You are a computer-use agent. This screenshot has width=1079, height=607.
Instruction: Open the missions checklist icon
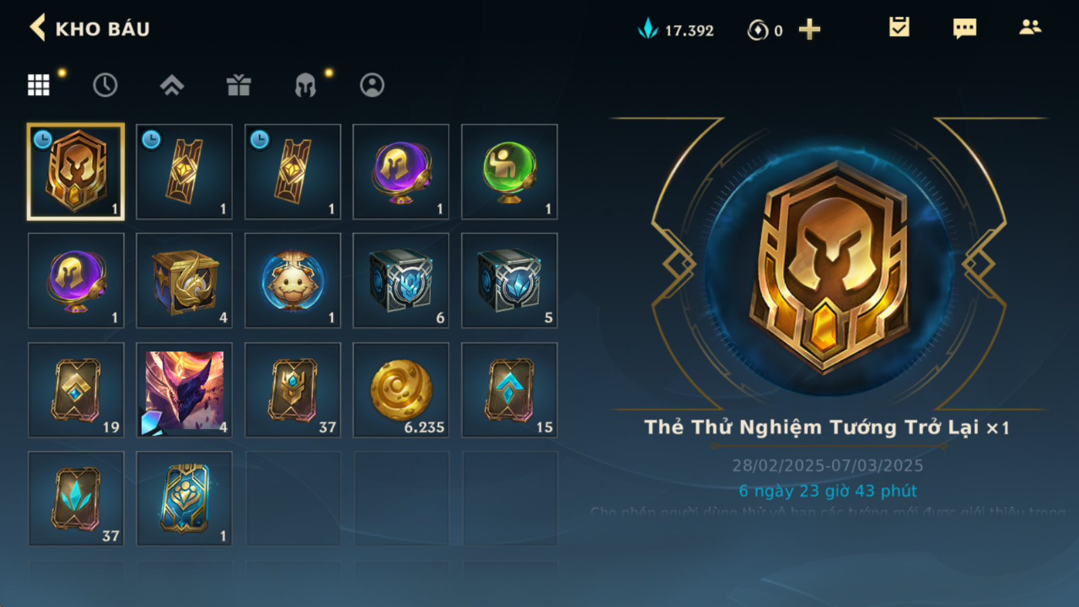(x=899, y=28)
